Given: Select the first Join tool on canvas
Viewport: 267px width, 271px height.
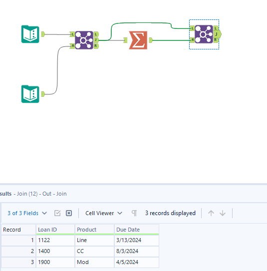Looking at the screenshot, I should [x=84, y=40].
